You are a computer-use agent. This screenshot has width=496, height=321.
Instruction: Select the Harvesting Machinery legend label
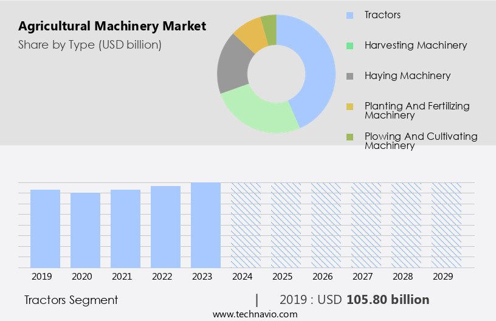point(416,45)
